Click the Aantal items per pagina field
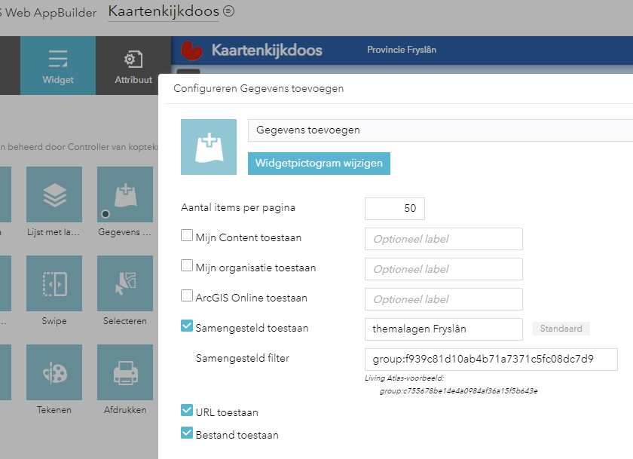The height and width of the screenshot is (459, 633). point(394,209)
